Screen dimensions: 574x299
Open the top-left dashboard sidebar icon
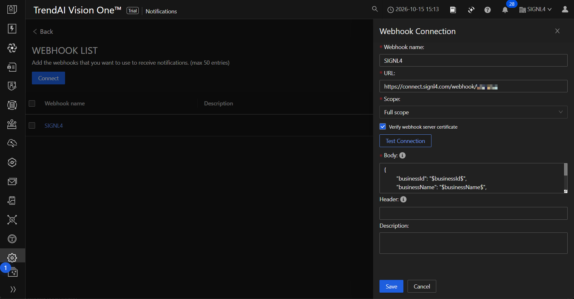[12, 10]
